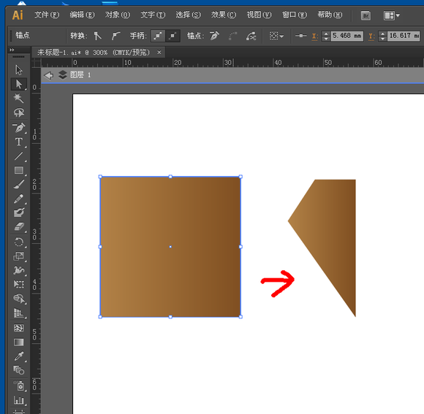Screen dimensions: 424x414
Task: Expand the collapsed tools panel arrows
Action: (12, 50)
